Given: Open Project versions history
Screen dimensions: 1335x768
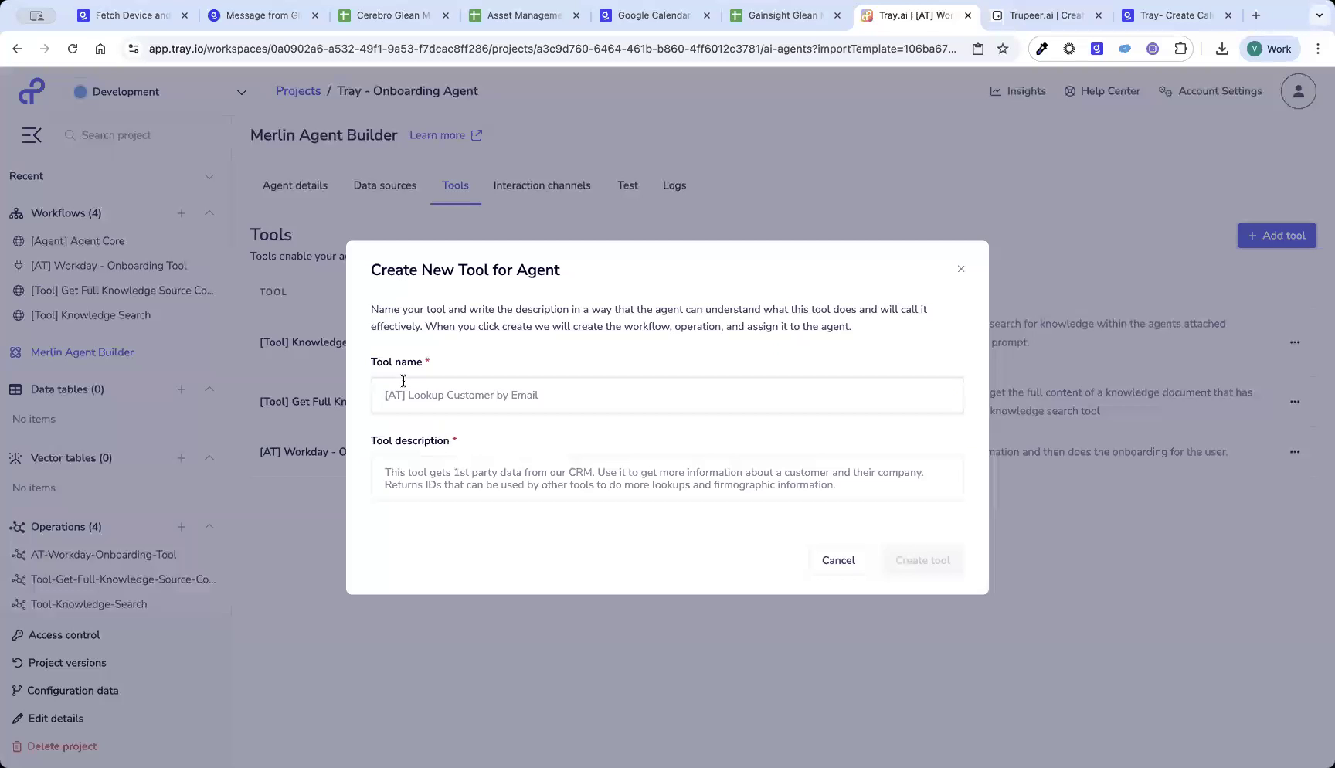Looking at the screenshot, I should tap(67, 662).
